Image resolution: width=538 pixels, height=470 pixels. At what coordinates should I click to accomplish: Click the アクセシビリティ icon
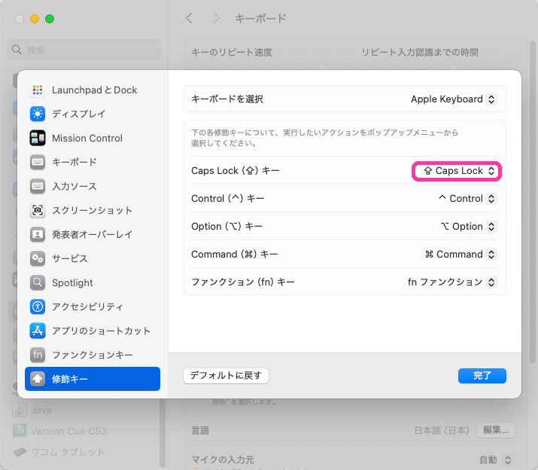pos(38,307)
